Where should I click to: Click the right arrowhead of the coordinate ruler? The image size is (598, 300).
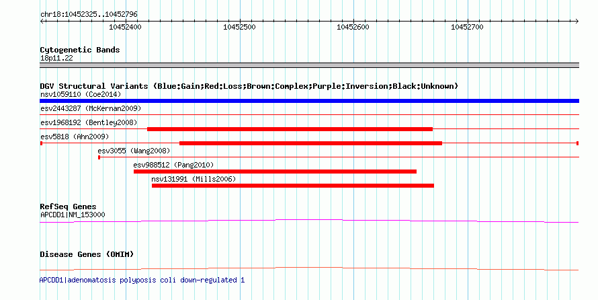click(x=577, y=22)
